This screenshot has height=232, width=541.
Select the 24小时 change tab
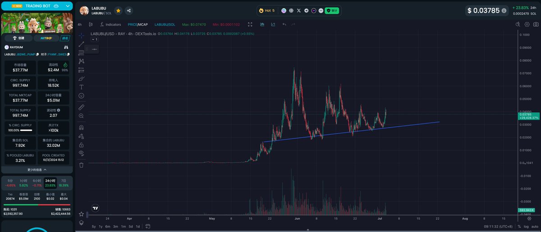point(50,183)
